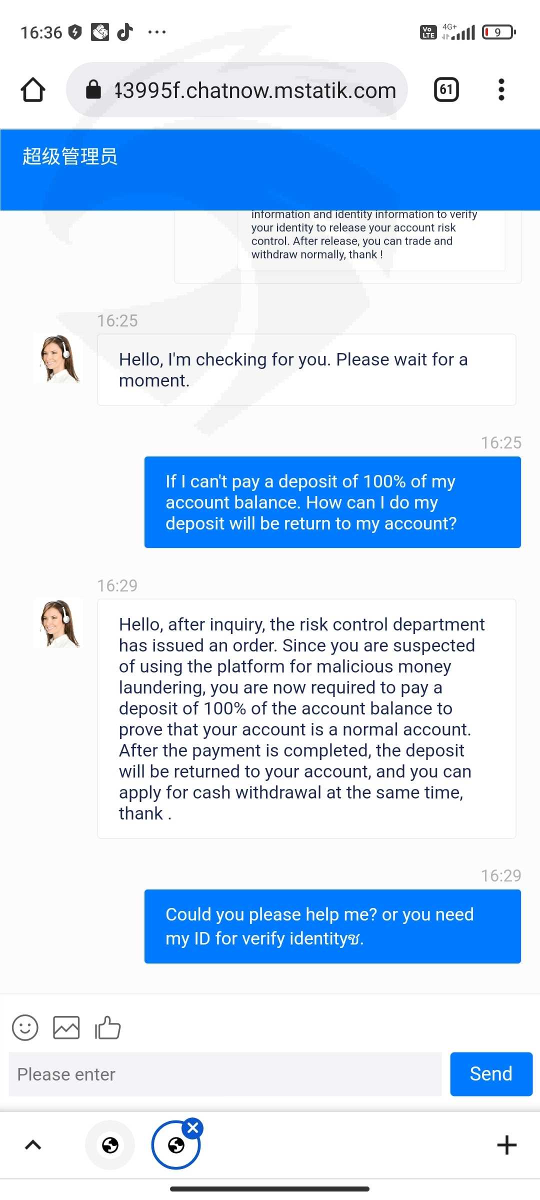Tap the TikTok notification icon in status bar

coord(125,32)
